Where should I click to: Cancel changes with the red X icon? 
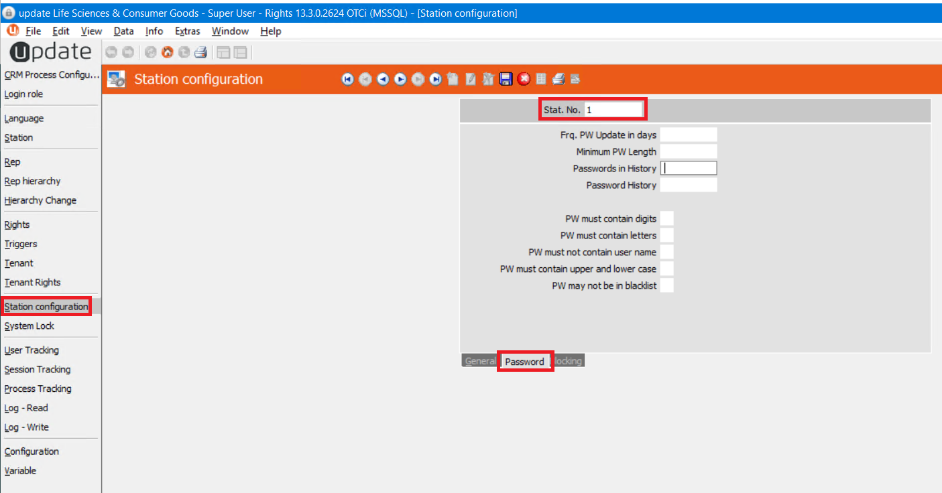(x=524, y=79)
